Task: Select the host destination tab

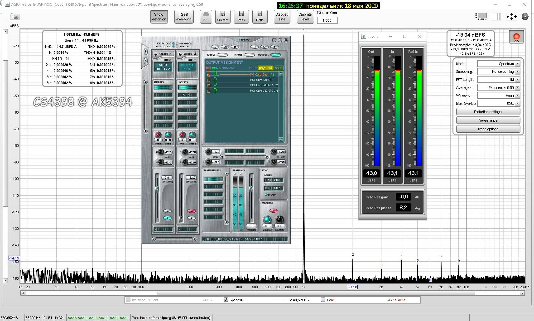Action: click(278, 68)
